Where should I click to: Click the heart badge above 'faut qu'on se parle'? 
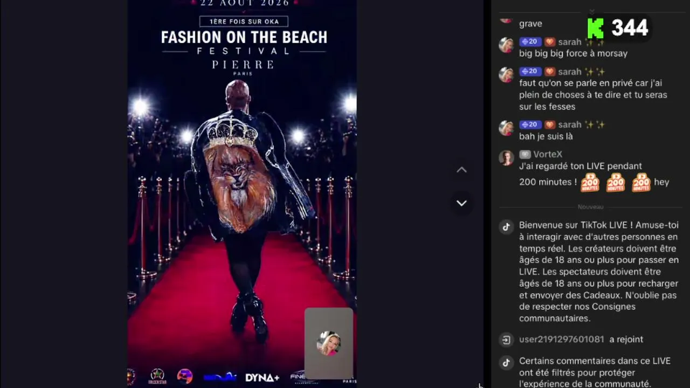coord(549,71)
